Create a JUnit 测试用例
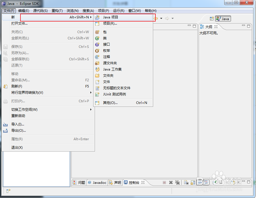Viewport: 256px width, 198px height. (123, 94)
